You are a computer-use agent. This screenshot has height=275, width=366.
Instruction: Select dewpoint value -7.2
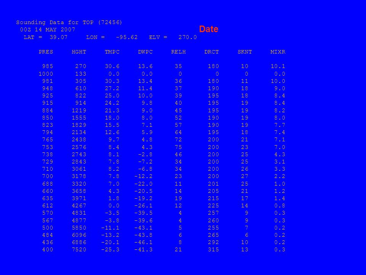(145, 162)
